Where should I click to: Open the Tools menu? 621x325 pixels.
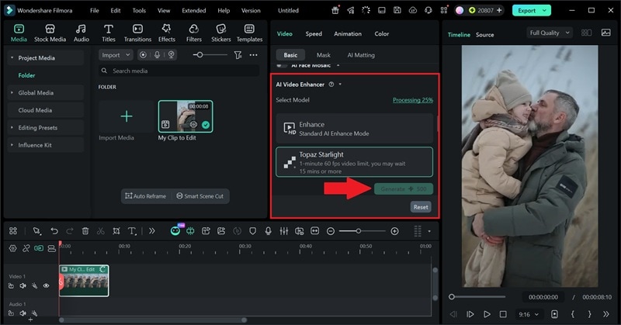click(x=139, y=11)
